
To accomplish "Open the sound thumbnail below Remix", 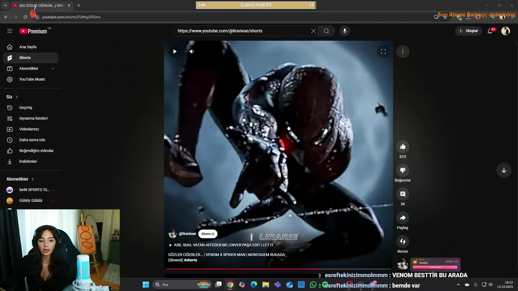I will [x=403, y=264].
